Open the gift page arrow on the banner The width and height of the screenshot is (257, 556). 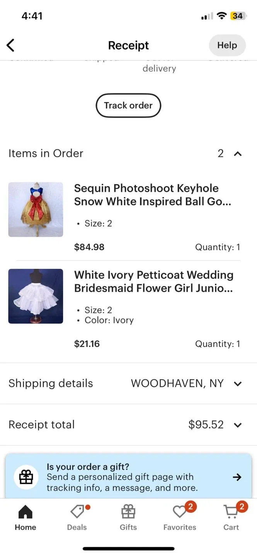coord(237,477)
